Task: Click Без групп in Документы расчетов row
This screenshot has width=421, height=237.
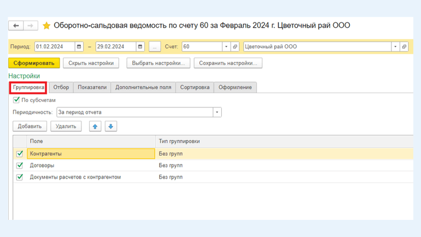Action: [x=171, y=177]
